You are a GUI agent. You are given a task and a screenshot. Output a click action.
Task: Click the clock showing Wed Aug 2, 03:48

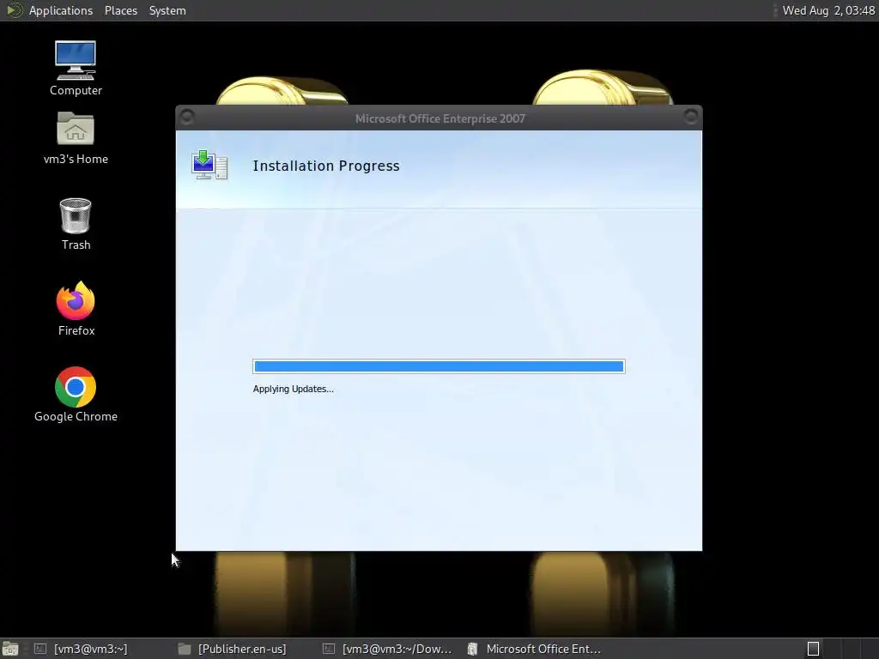pyautogui.click(x=828, y=10)
